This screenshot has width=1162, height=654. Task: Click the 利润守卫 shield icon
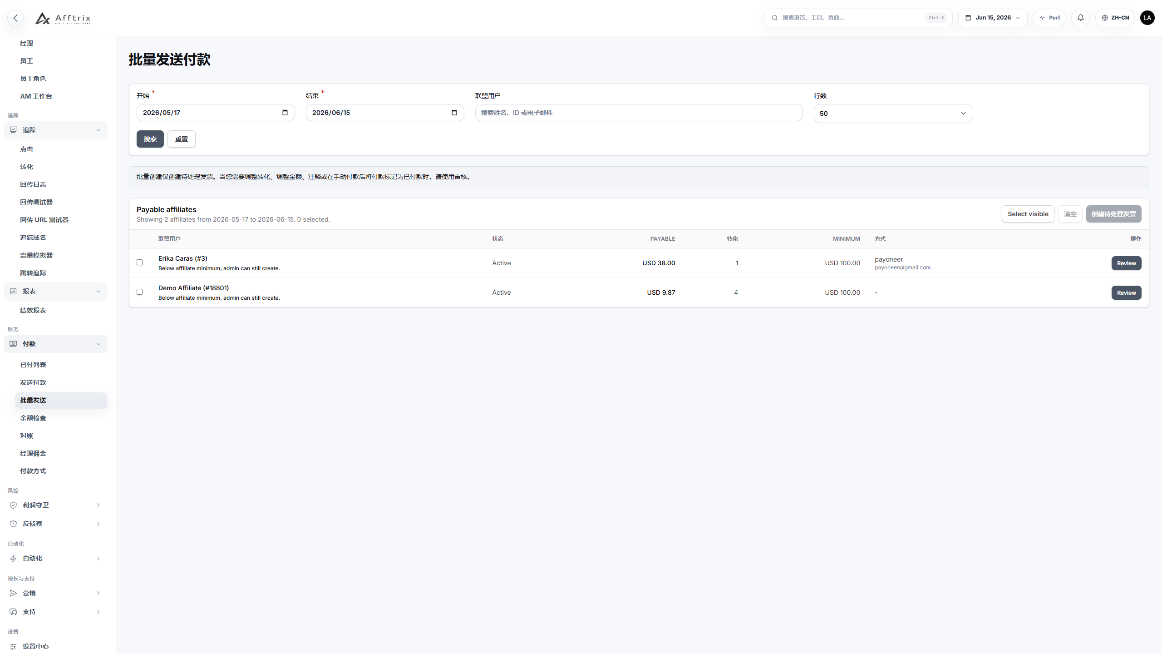coord(13,505)
